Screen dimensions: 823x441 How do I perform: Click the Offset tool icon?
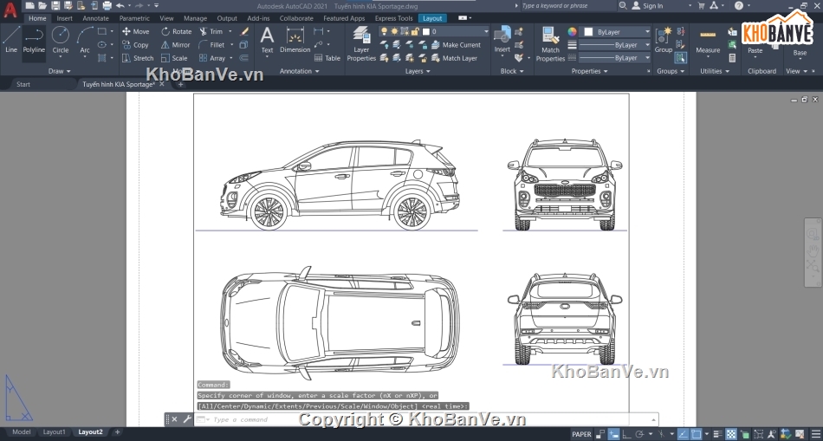point(244,58)
